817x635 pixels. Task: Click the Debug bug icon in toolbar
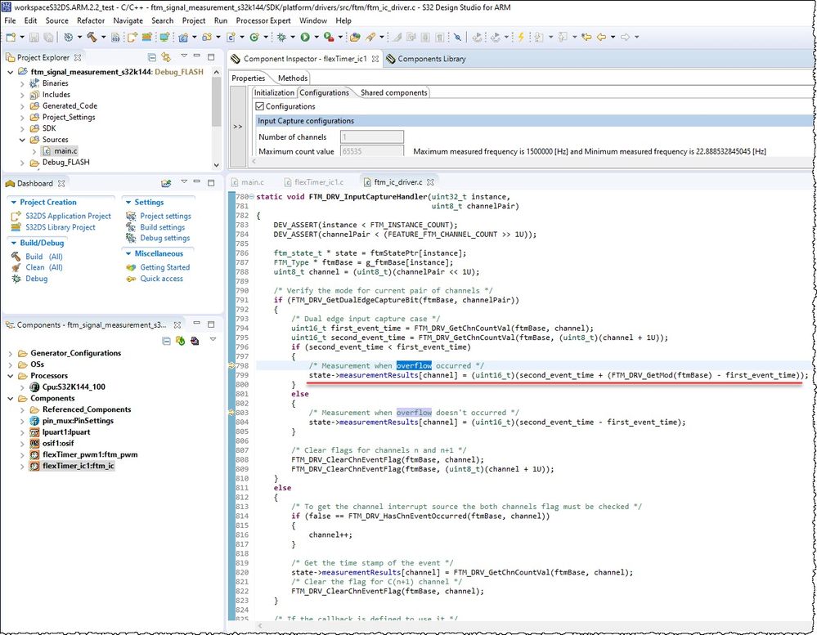pyautogui.click(x=281, y=37)
